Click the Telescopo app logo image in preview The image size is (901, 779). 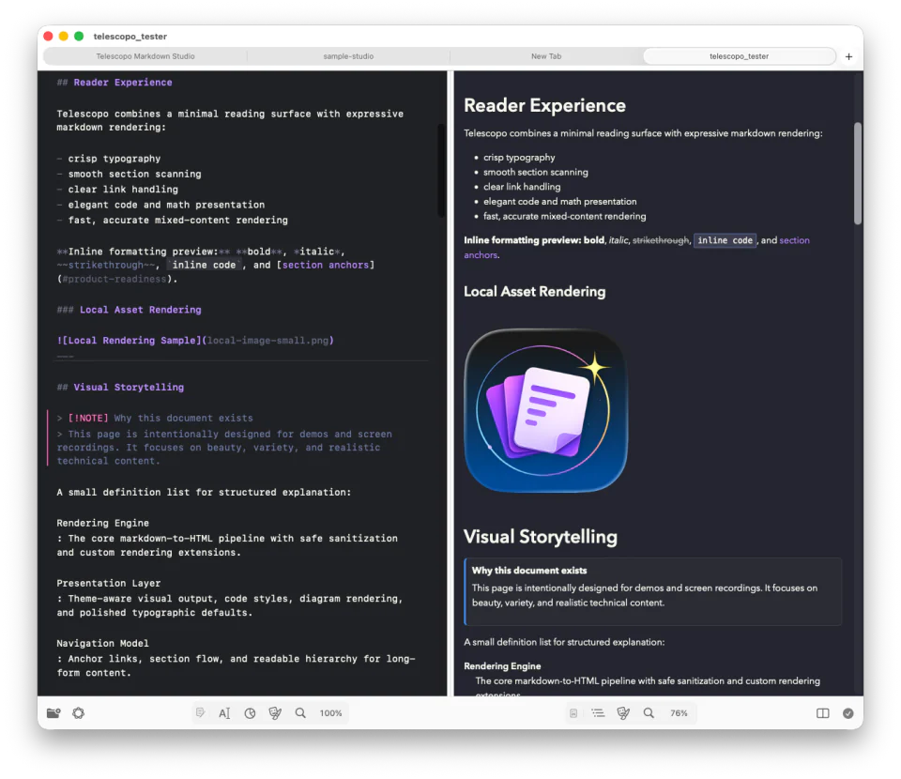click(x=546, y=410)
